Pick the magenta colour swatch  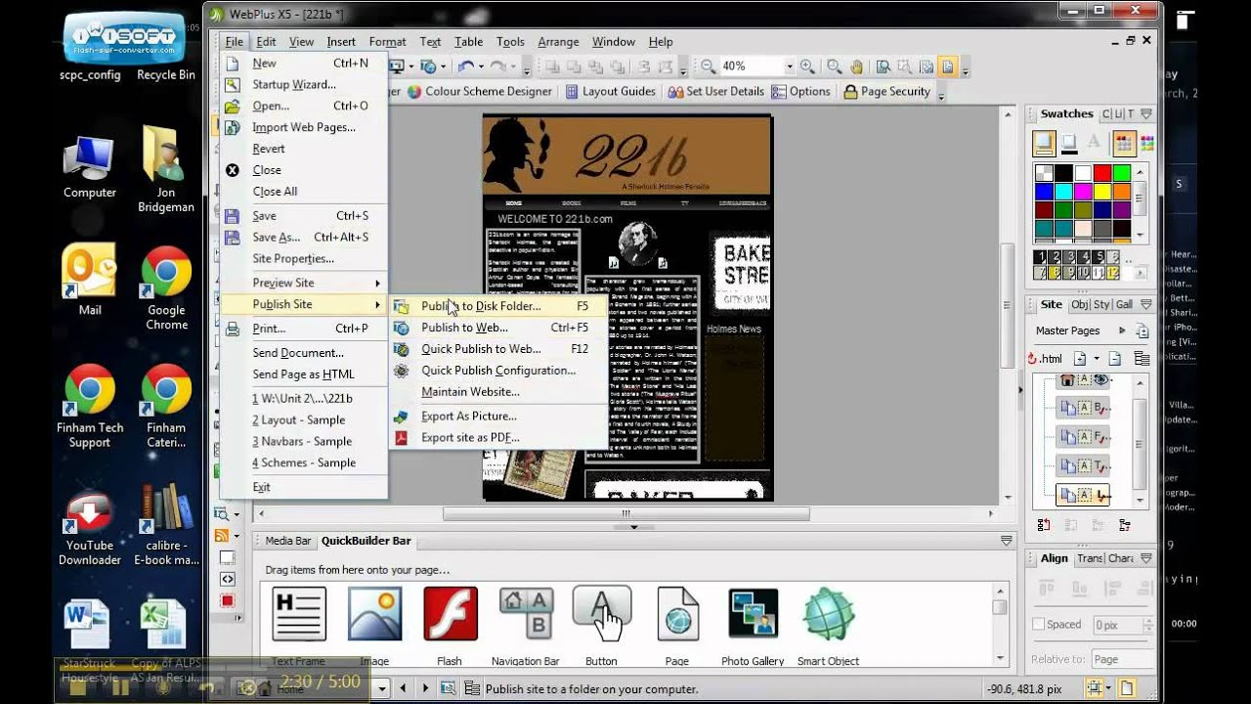[x=1082, y=192]
